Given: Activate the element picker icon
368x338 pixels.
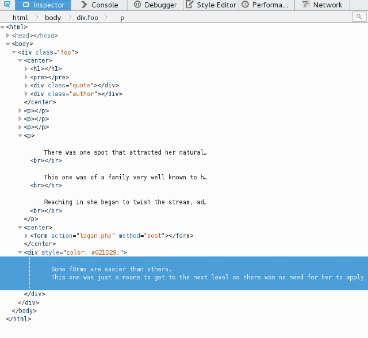Looking at the screenshot, I should [7, 5].
